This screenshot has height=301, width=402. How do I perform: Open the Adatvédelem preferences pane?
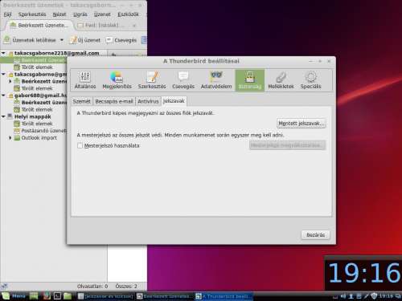pyautogui.click(x=216, y=80)
